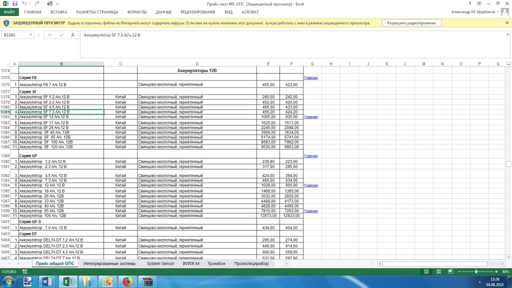Open Firefox from the taskbar
Image resolution: width=512 pixels, height=288 pixels.
click(127, 281)
